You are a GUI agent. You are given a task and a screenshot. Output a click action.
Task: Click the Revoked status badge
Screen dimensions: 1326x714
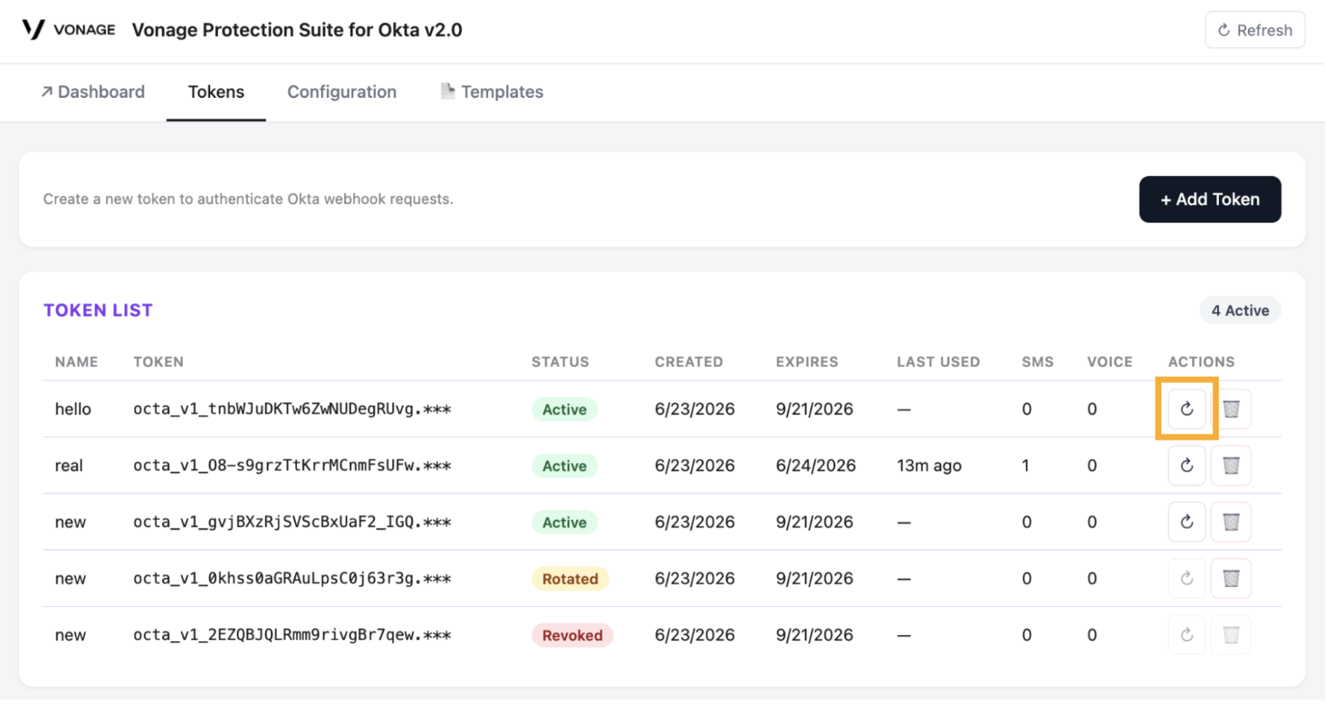click(x=572, y=635)
